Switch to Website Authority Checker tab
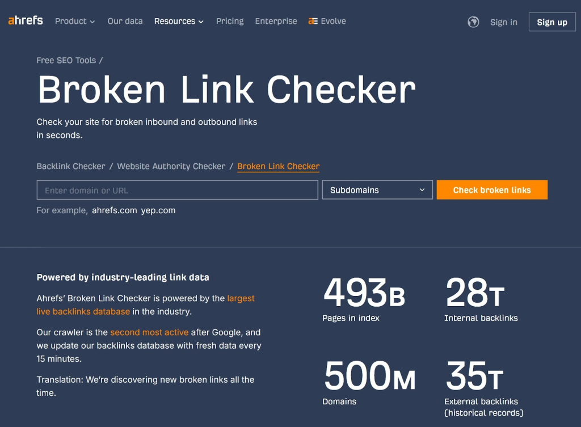This screenshot has width=581, height=427. pyautogui.click(x=171, y=166)
